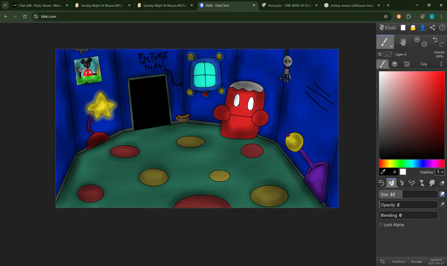Open the hex color input (# icon)
447x266 pixels.
coord(394,172)
